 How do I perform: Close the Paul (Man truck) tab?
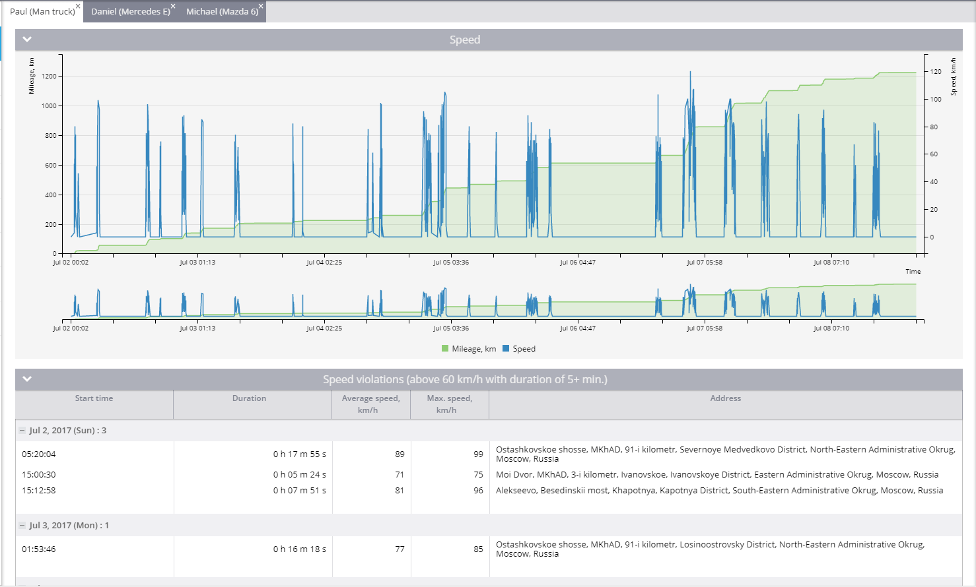pos(78,6)
